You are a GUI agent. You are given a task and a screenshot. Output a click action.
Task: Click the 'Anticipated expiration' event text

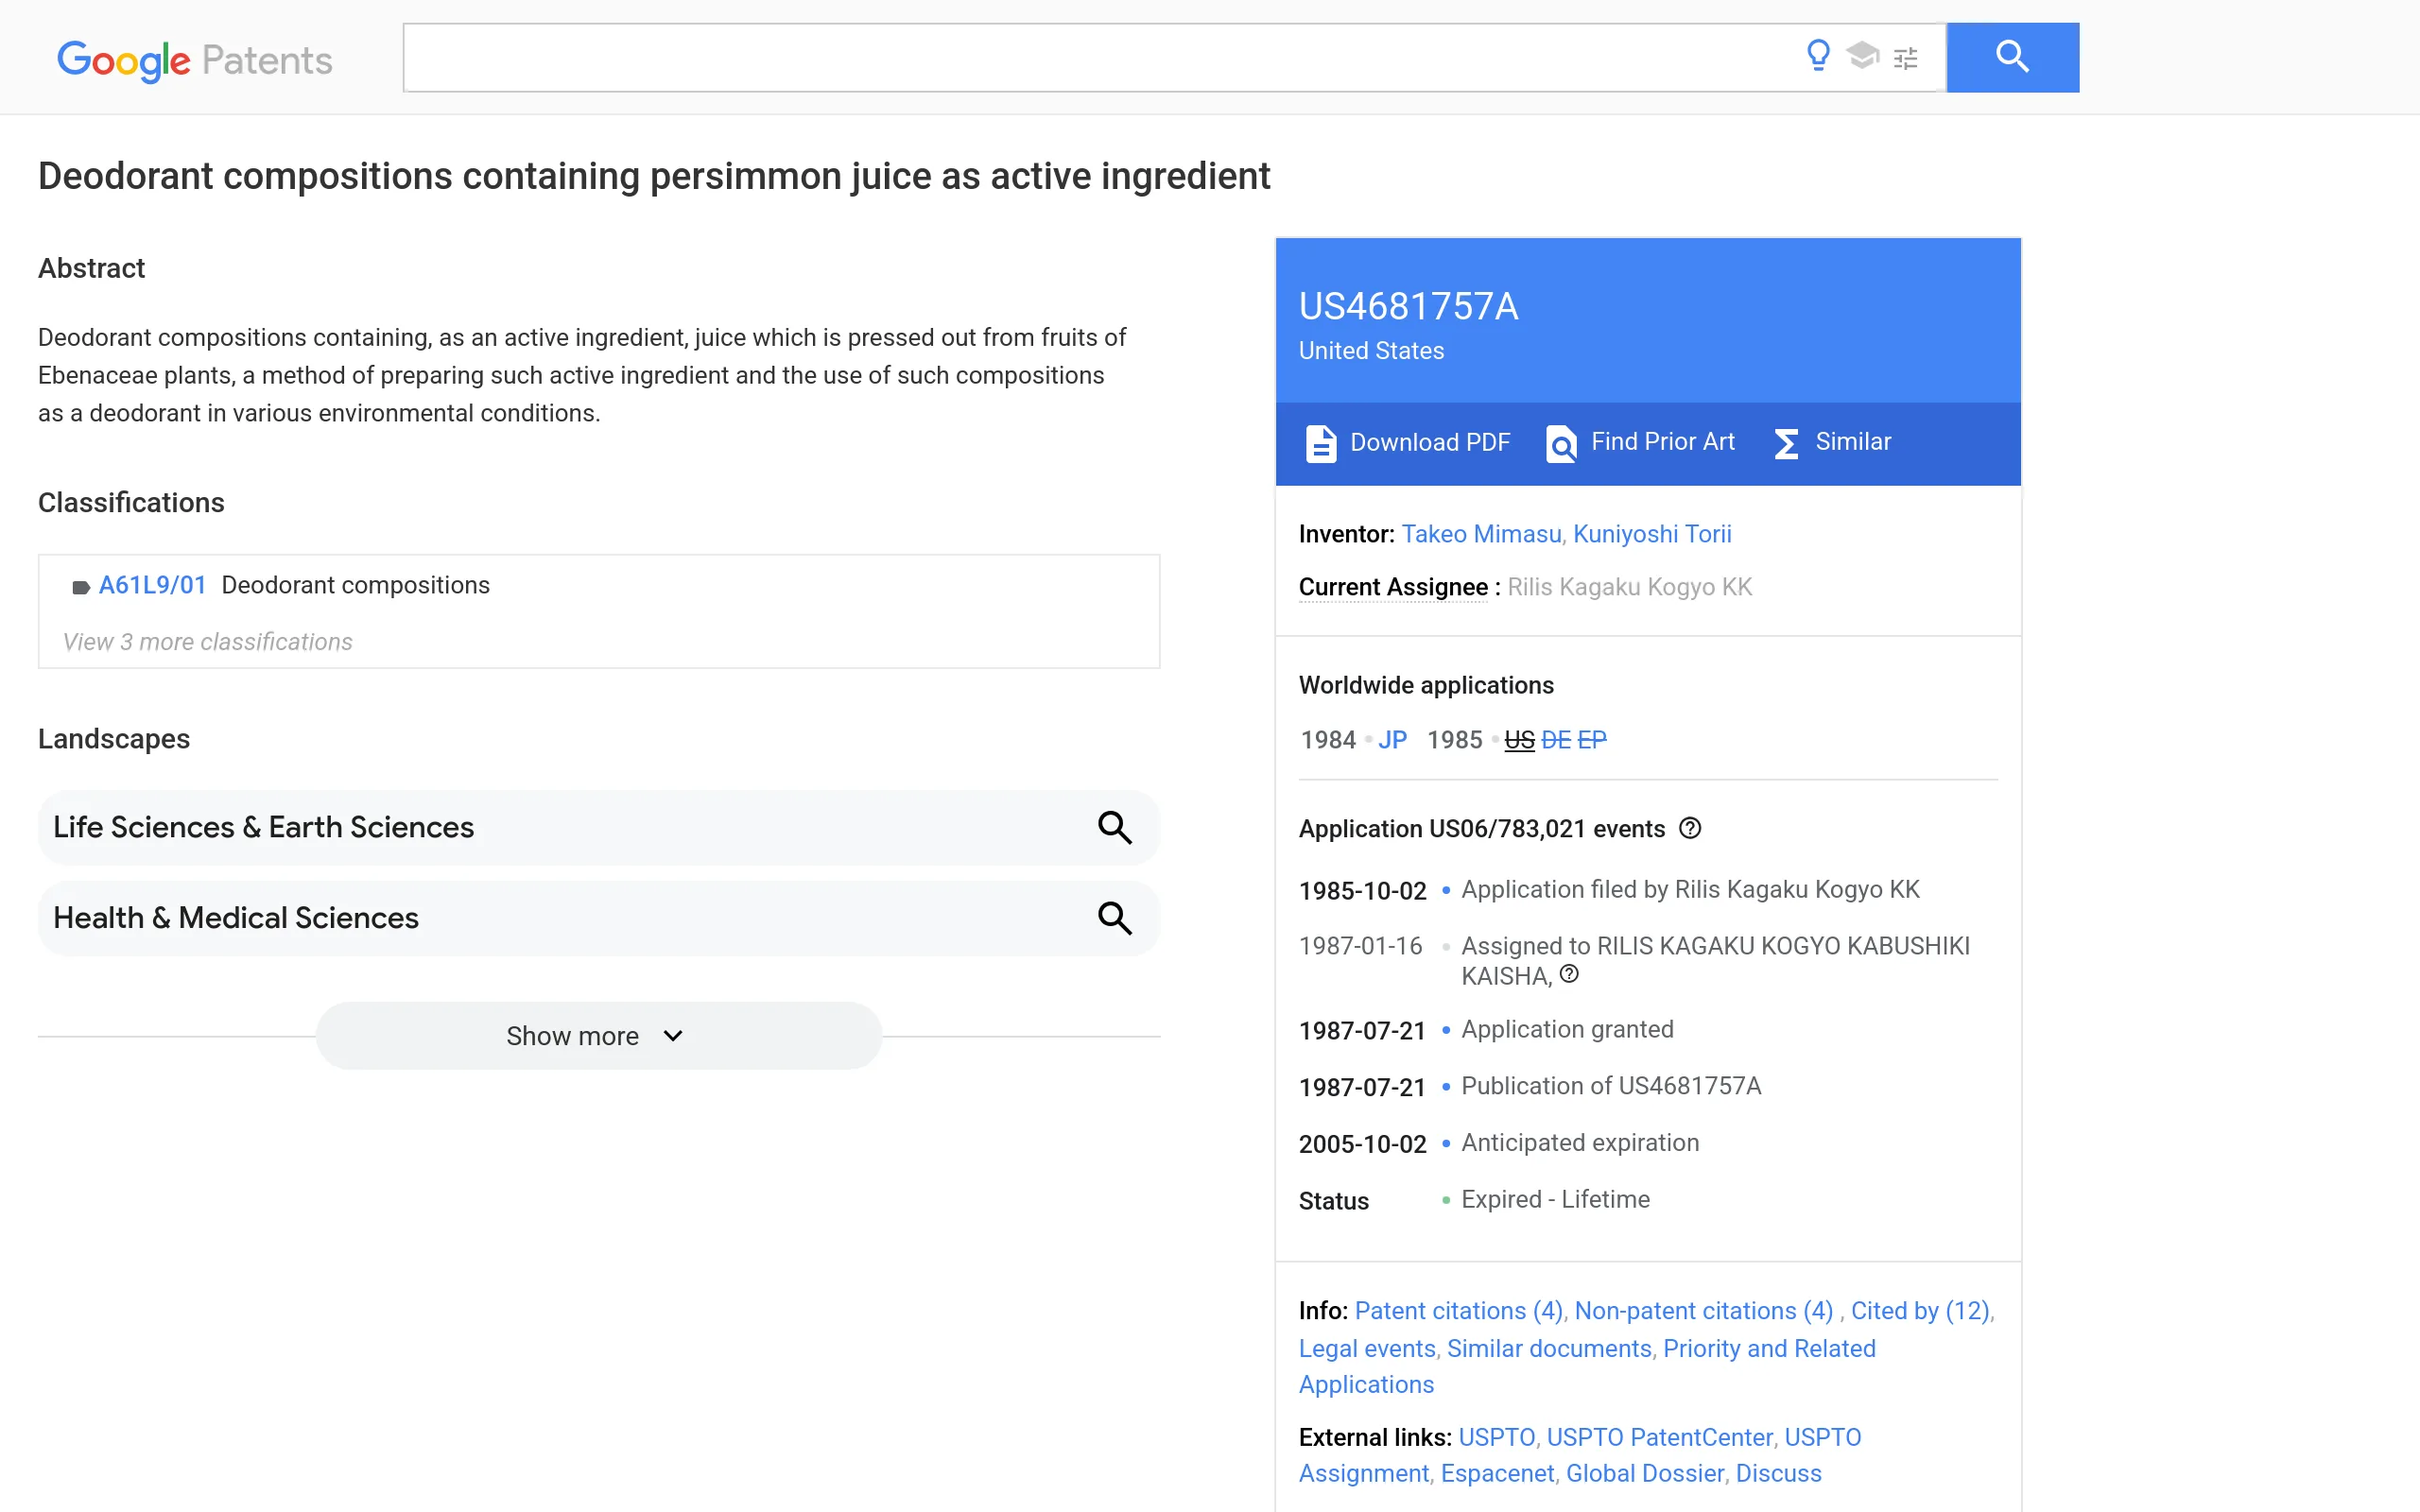tap(1580, 1143)
